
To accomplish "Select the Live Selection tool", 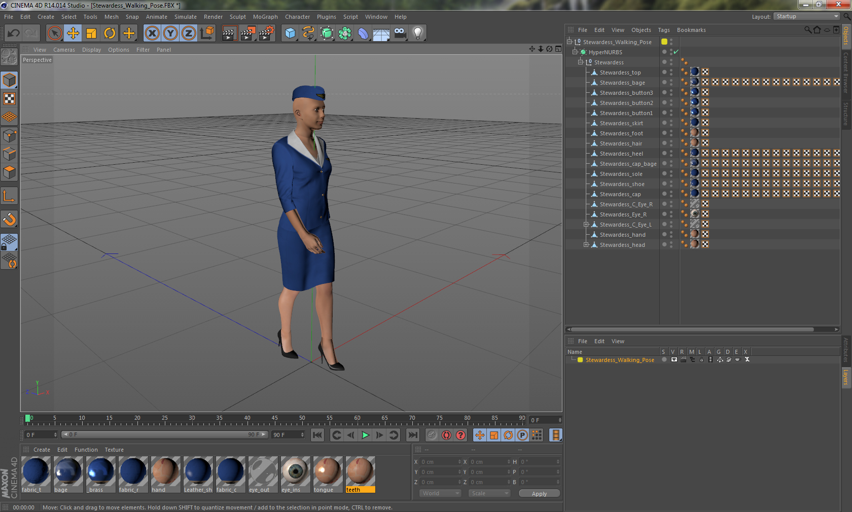I will tap(54, 33).
